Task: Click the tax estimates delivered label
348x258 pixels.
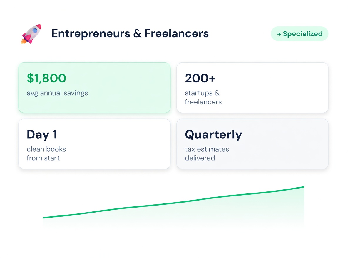Action: (207, 154)
